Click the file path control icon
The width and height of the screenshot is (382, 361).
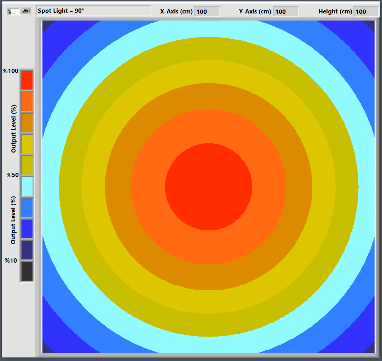tap(13, 12)
